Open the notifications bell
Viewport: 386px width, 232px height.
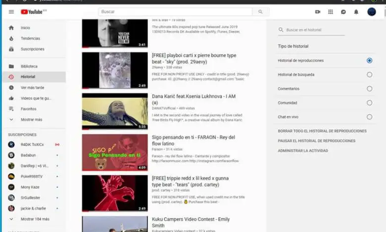(x=356, y=11)
